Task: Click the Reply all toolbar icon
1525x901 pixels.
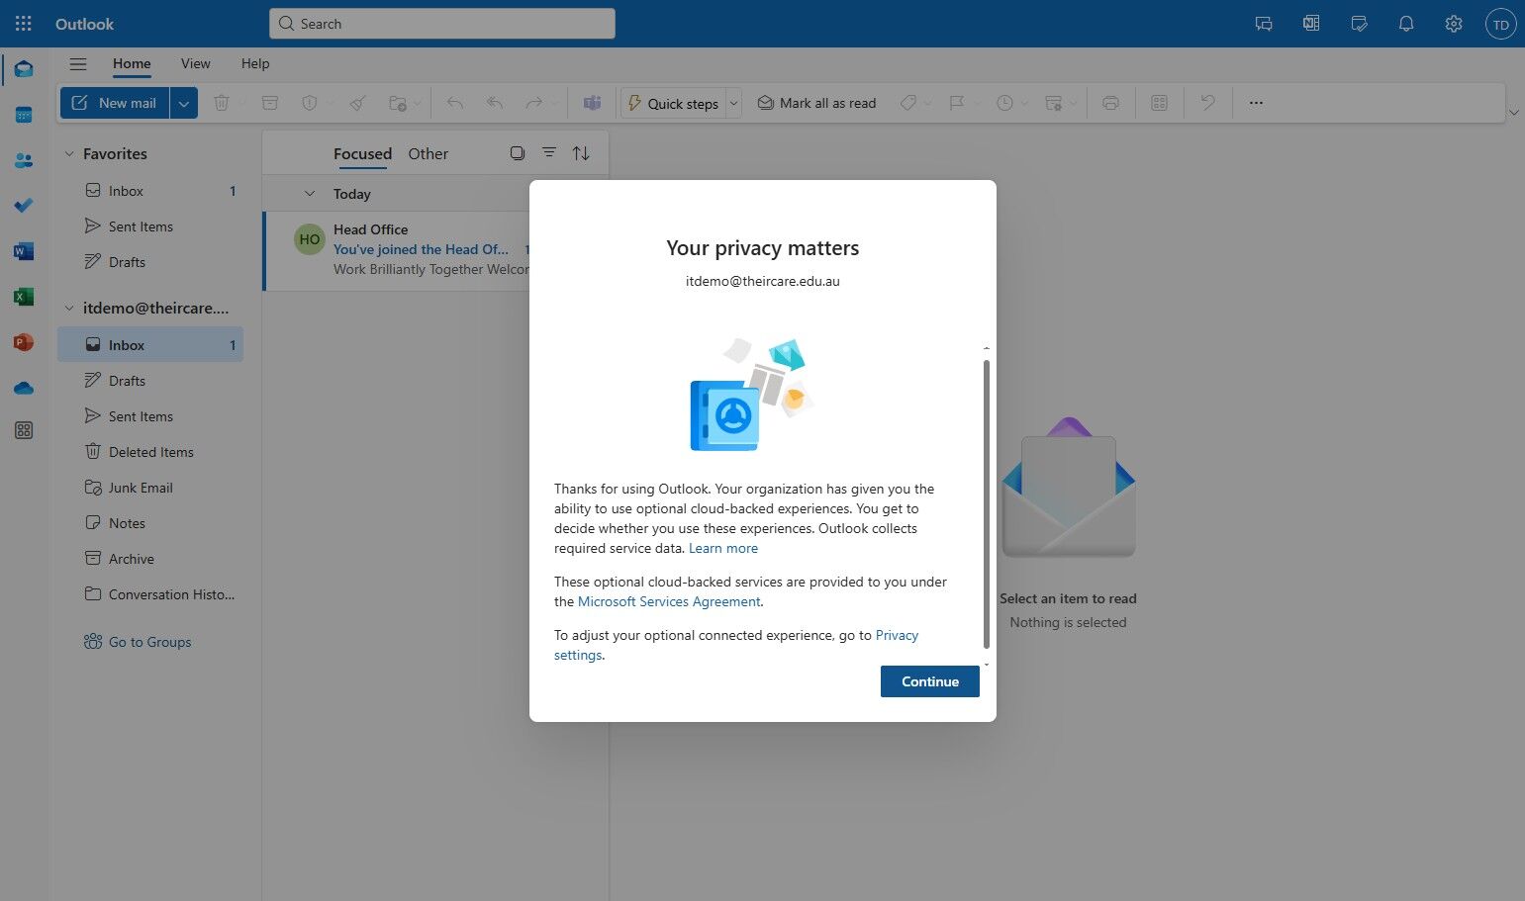Action: pyautogui.click(x=495, y=103)
